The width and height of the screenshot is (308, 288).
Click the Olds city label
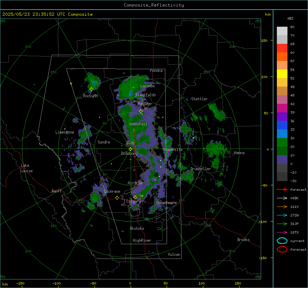coord(130,143)
